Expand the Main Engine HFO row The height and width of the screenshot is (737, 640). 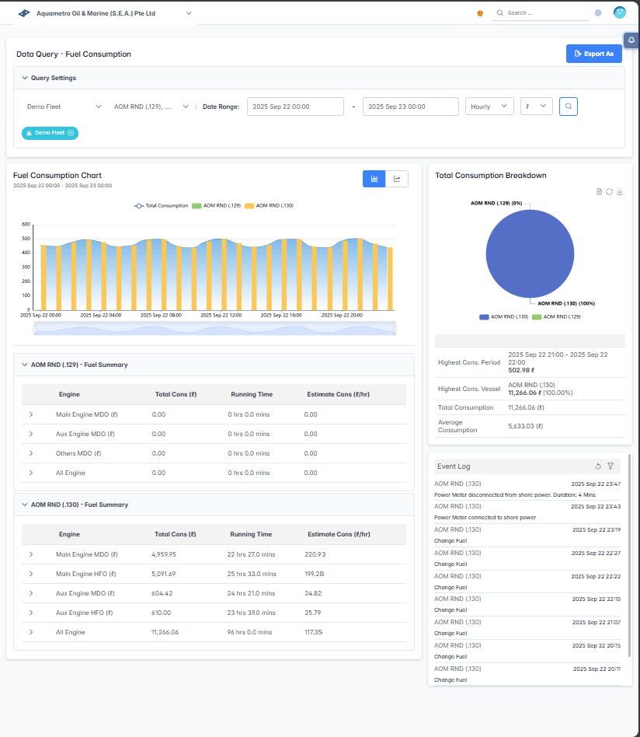[31, 575]
